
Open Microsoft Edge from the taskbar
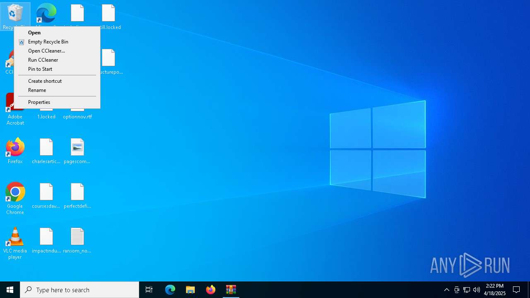170,290
